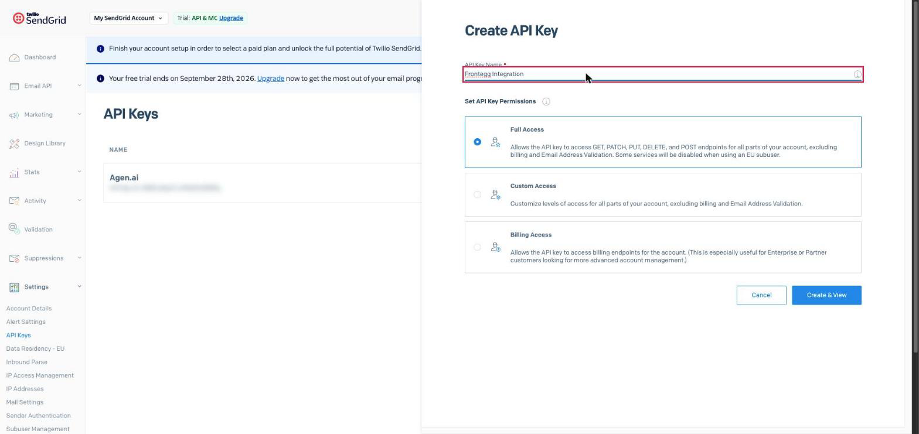Image resolution: width=919 pixels, height=434 pixels.
Task: Click the Custom Access option card title
Action: tap(533, 186)
